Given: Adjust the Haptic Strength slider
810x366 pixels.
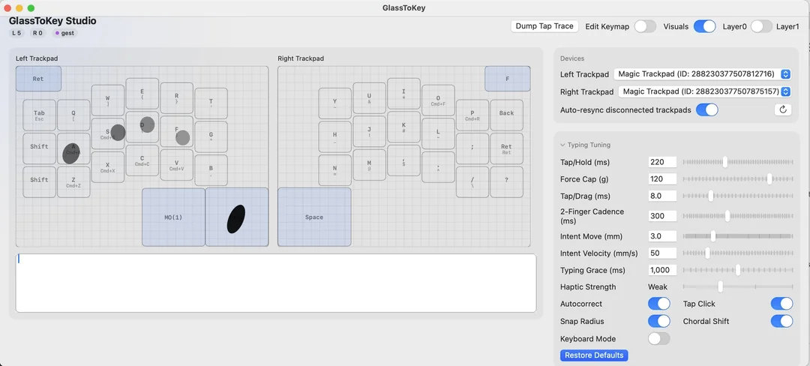Looking at the screenshot, I should pos(738,286).
